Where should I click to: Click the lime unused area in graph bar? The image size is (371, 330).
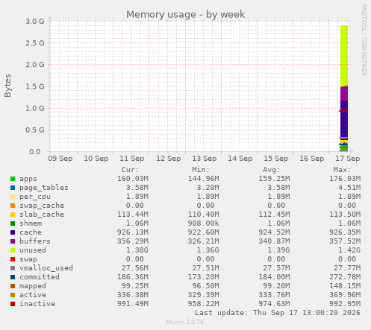344,56
